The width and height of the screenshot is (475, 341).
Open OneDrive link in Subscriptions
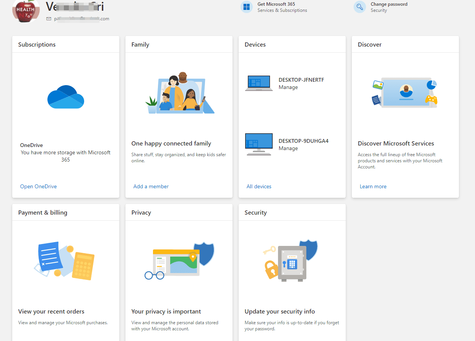(38, 186)
